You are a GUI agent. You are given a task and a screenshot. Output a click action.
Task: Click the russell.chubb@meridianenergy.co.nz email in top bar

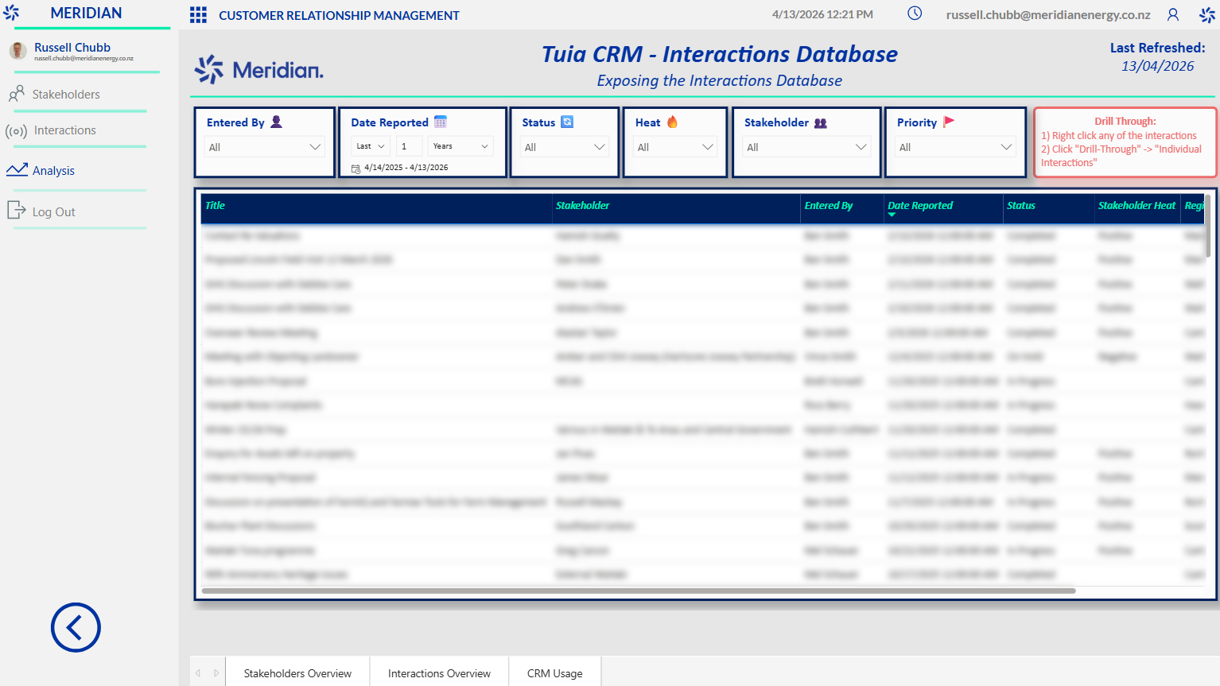[1048, 15]
